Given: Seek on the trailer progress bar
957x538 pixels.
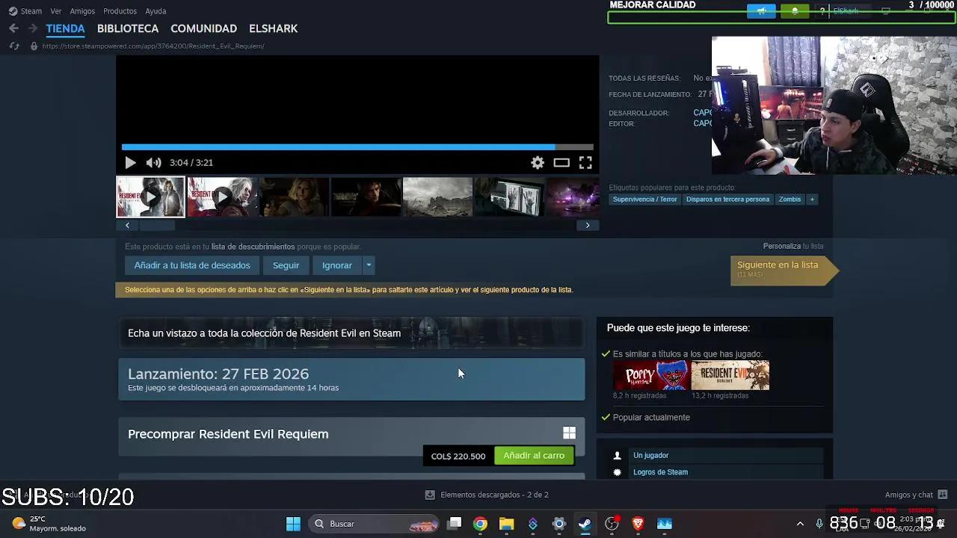Looking at the screenshot, I should pyautogui.click(x=357, y=147).
